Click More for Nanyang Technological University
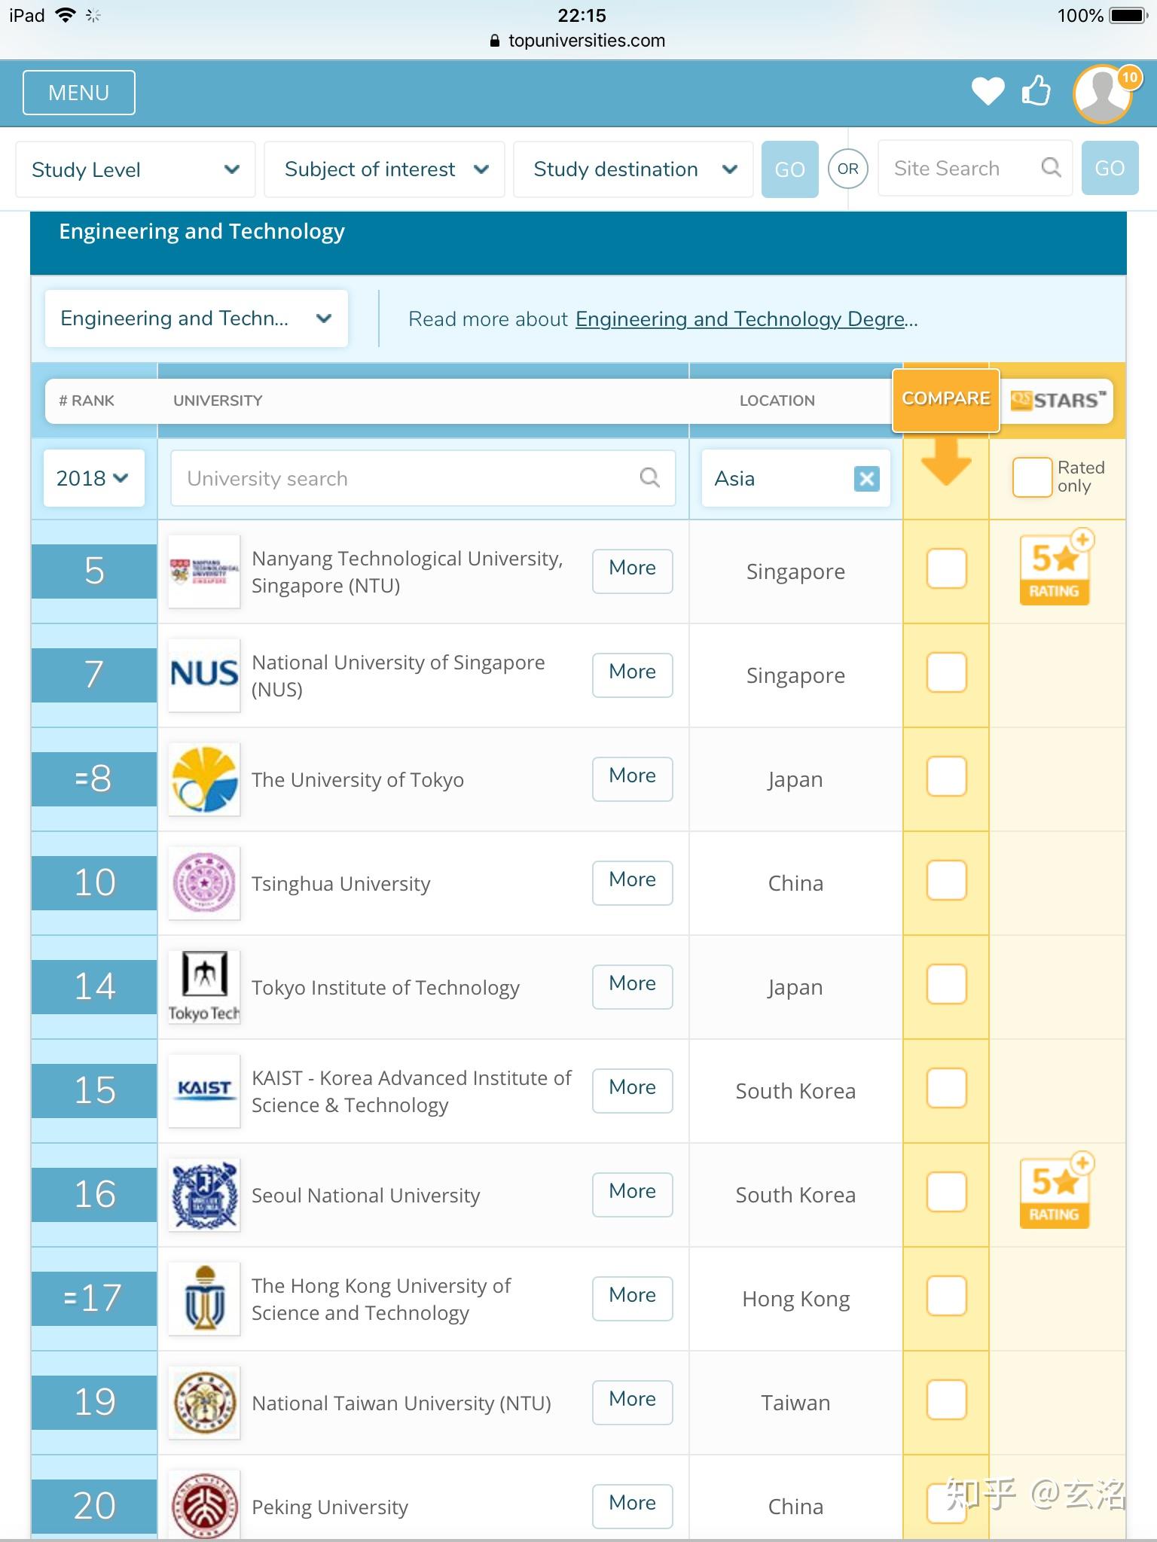Image resolution: width=1157 pixels, height=1542 pixels. pos(632,571)
